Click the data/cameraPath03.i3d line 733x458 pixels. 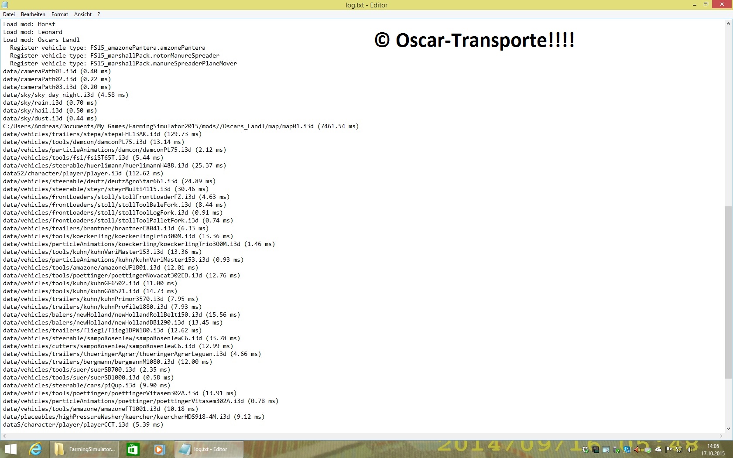coord(57,87)
